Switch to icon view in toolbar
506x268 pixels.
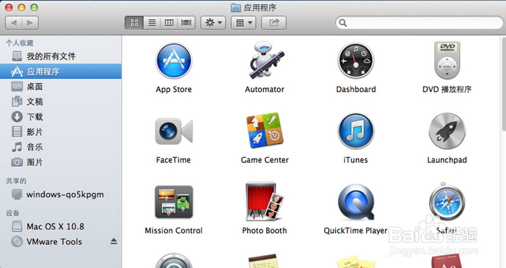[134, 23]
